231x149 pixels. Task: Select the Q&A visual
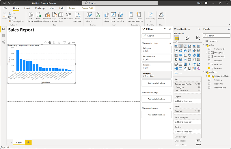click(x=180, y=69)
